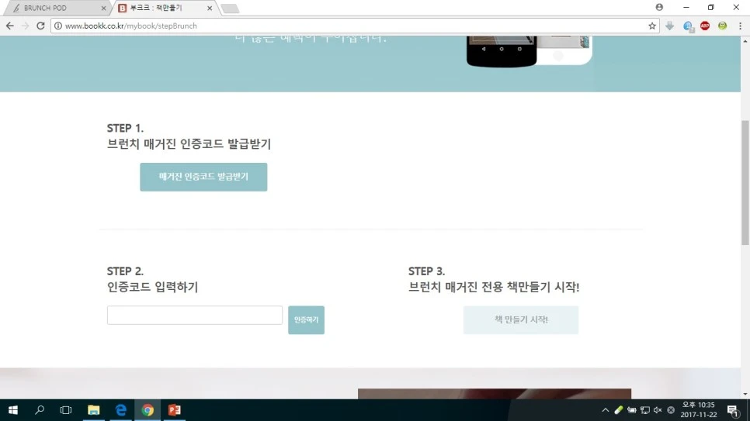Click the page vertical scrollbar thumb
The width and height of the screenshot is (750, 421).
(745, 182)
